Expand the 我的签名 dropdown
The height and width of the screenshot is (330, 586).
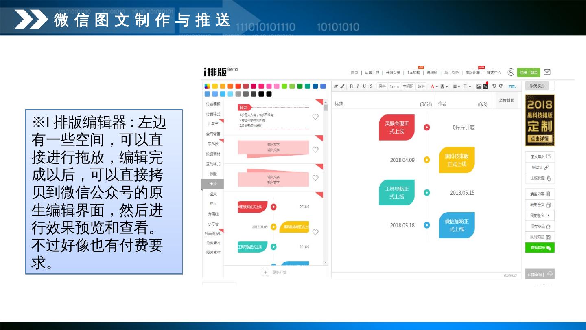coord(540,216)
